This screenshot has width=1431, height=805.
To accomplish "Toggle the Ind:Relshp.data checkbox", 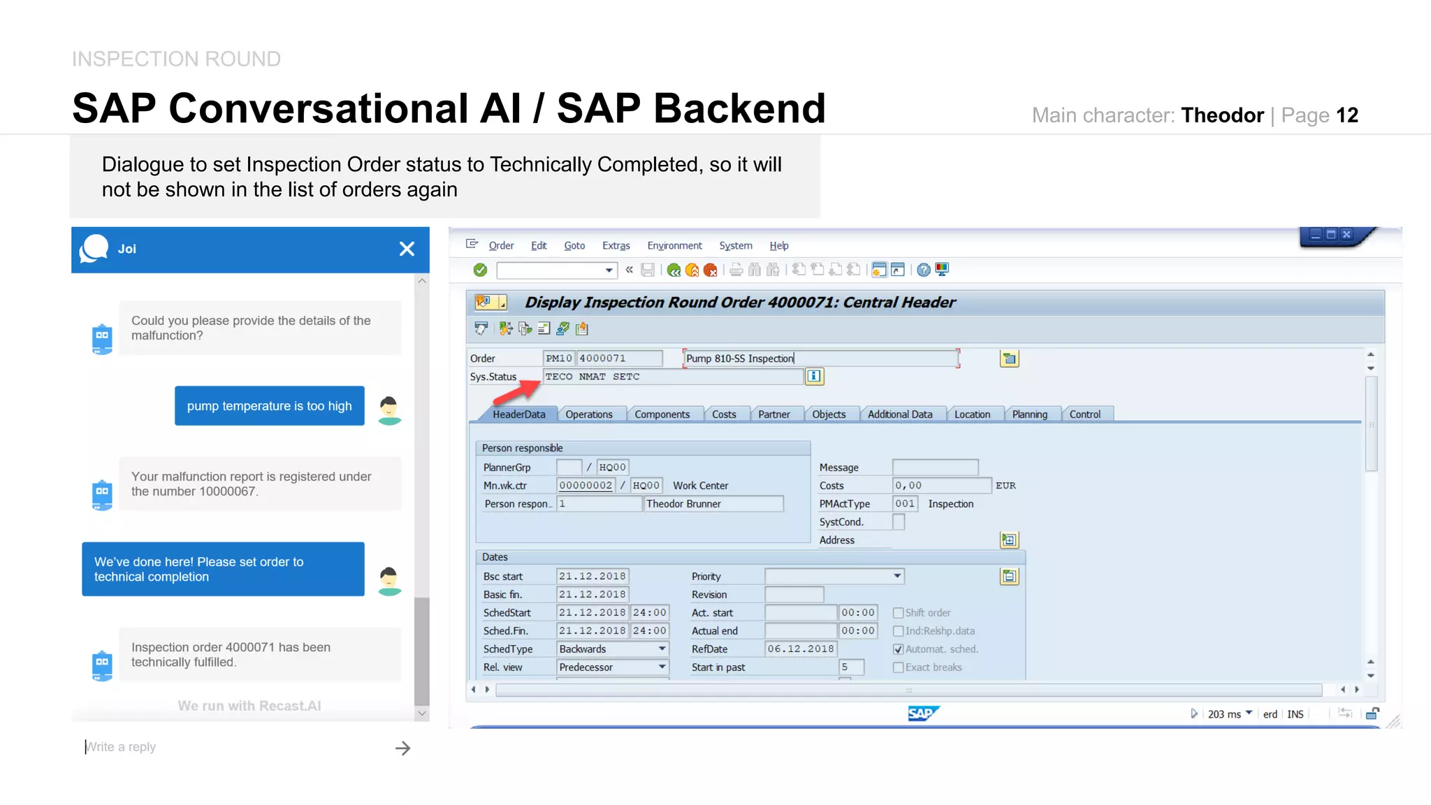I will pos(899,631).
